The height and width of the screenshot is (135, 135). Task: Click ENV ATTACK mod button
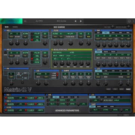(x=104, y=39)
